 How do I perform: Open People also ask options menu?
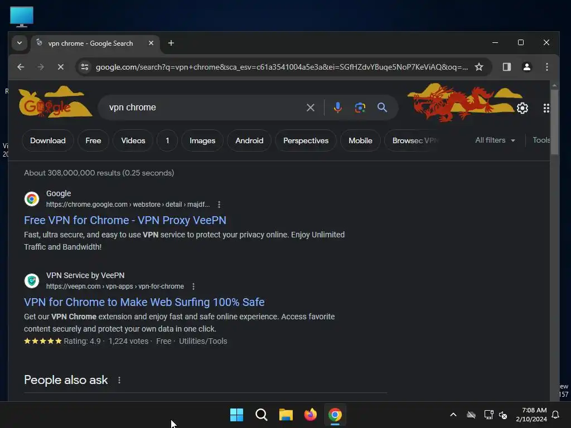[x=119, y=380]
